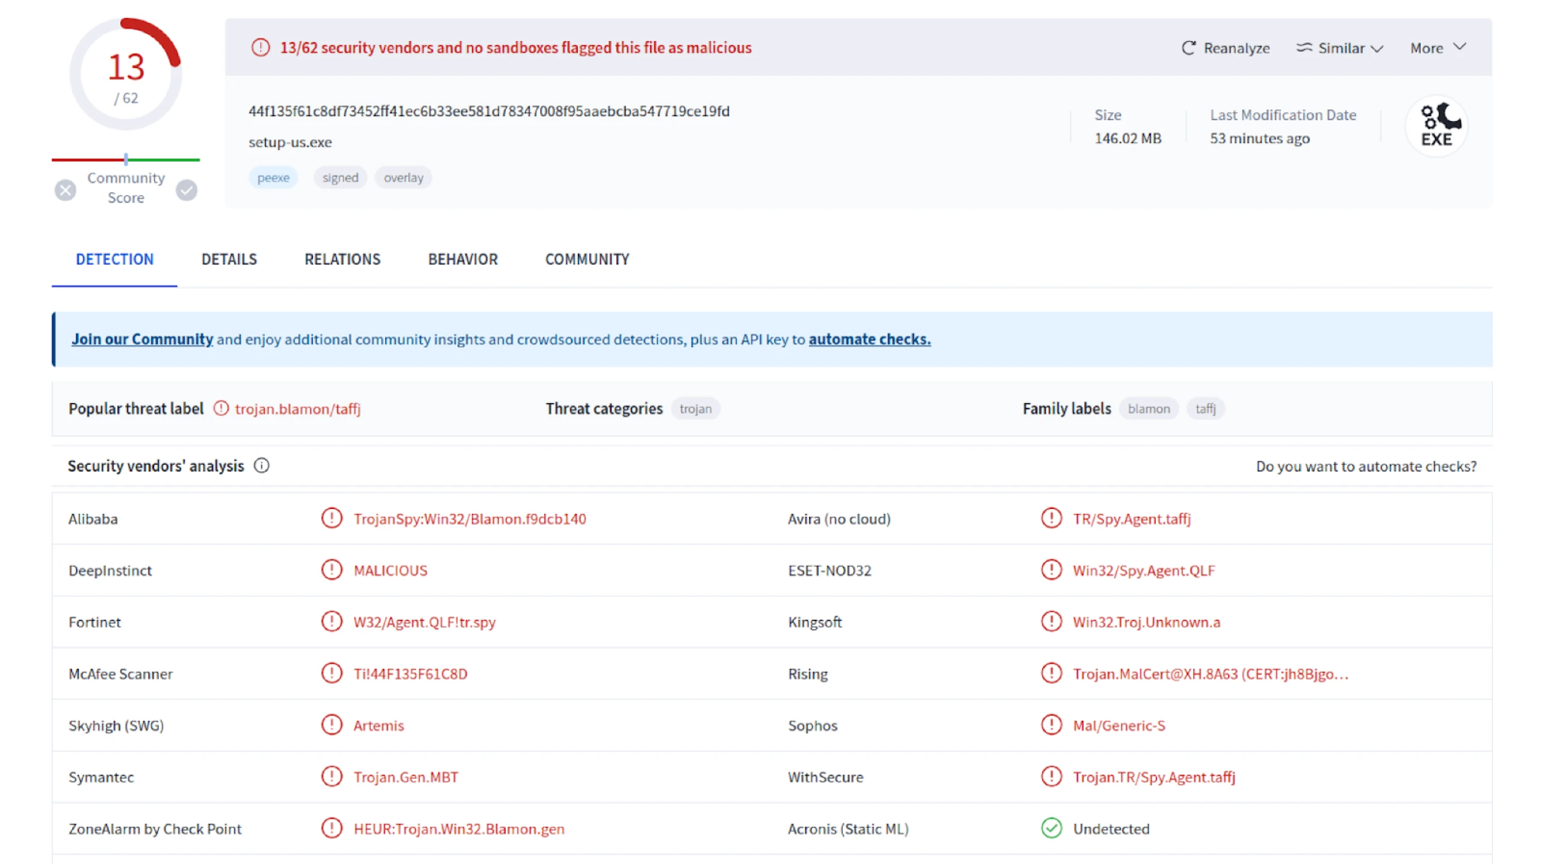Click the EXE file type icon
Viewport: 1541px width, 864px height.
pos(1436,125)
